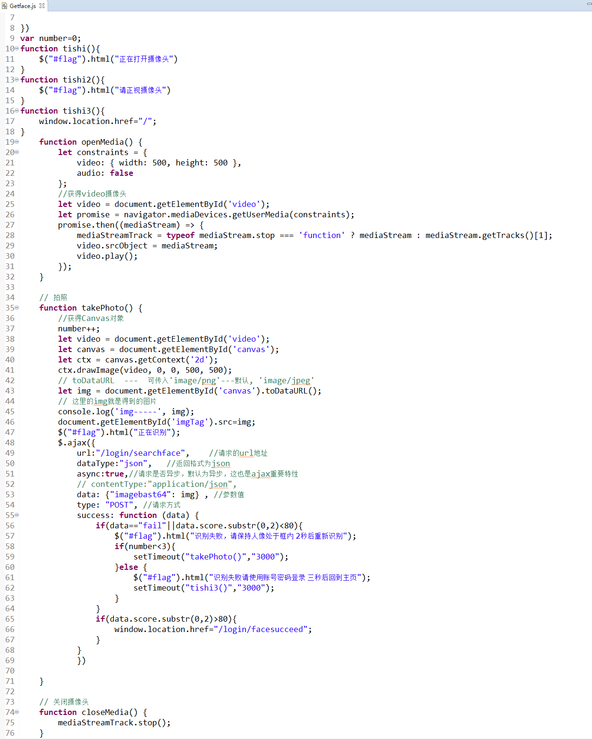This screenshot has width=592, height=739.
Task: Fold the constraints block at line 20
Action: [x=17, y=152]
